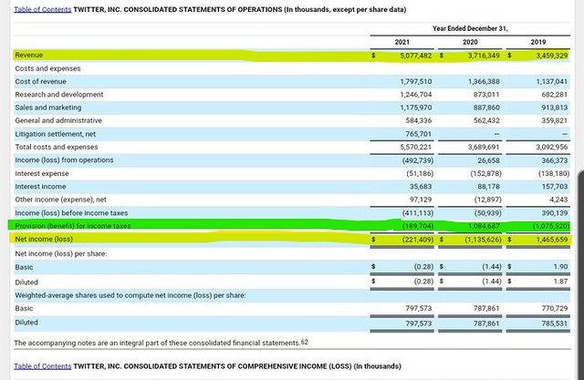584x380 pixels.
Task: Select the Interest expense row label
Action: pyautogui.click(x=44, y=171)
